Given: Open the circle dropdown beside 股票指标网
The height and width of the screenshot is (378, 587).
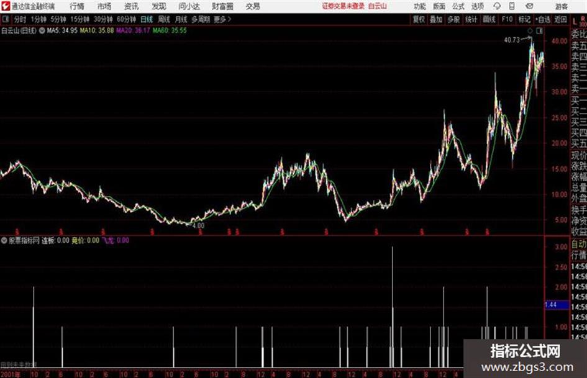Looking at the screenshot, I should click(4, 240).
